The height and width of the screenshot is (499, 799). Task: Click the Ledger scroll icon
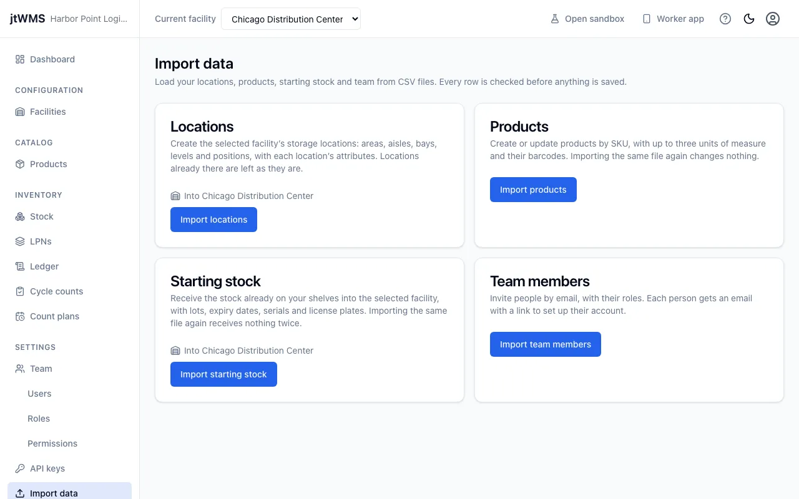click(x=20, y=266)
